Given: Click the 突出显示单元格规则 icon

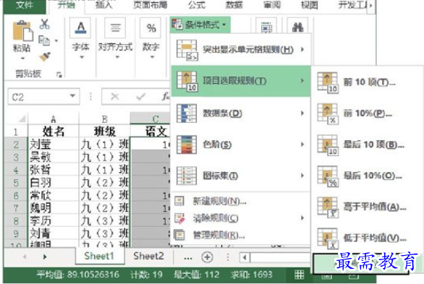Looking at the screenshot, I should tap(187, 50).
